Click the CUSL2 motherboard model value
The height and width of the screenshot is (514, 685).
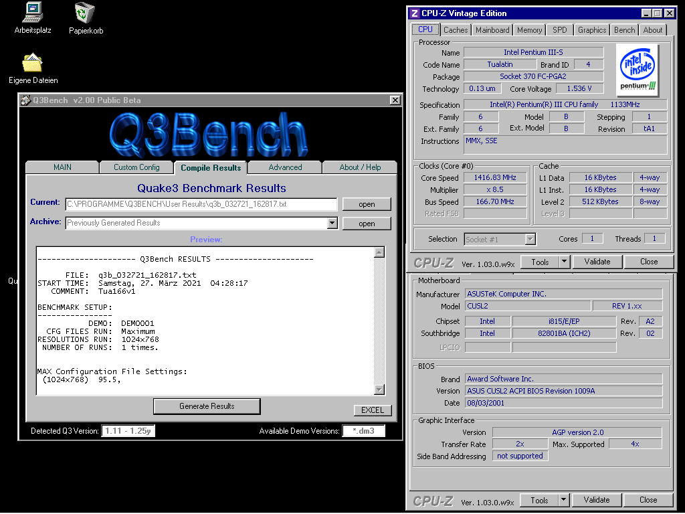coord(528,306)
